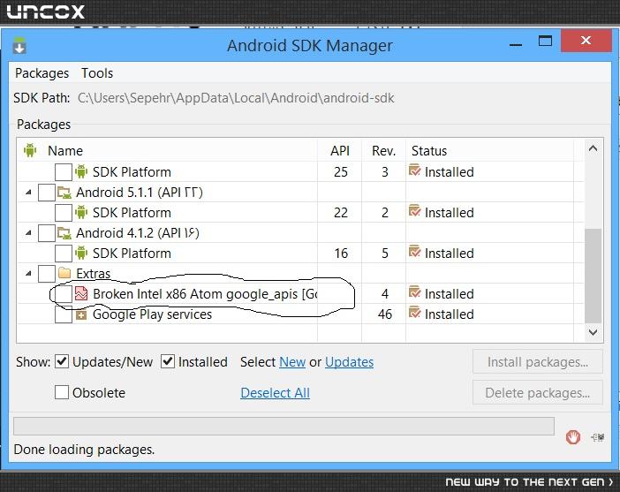Click the Google Play services package icon
Viewport: 620px width, 492px height.
(81, 314)
